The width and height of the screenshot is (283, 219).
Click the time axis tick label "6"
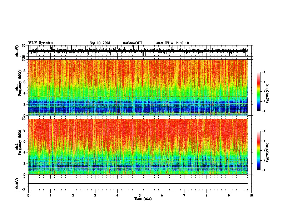[x=162, y=195]
